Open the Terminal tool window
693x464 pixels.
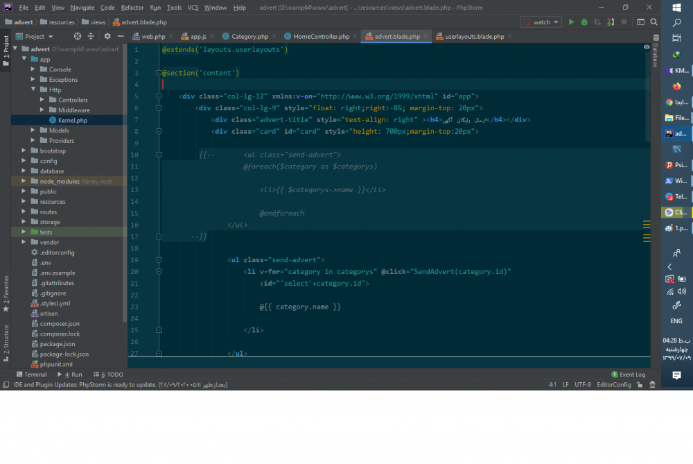(31, 375)
